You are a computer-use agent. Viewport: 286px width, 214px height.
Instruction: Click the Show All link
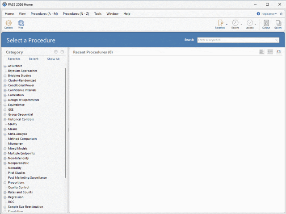pyautogui.click(x=53, y=59)
